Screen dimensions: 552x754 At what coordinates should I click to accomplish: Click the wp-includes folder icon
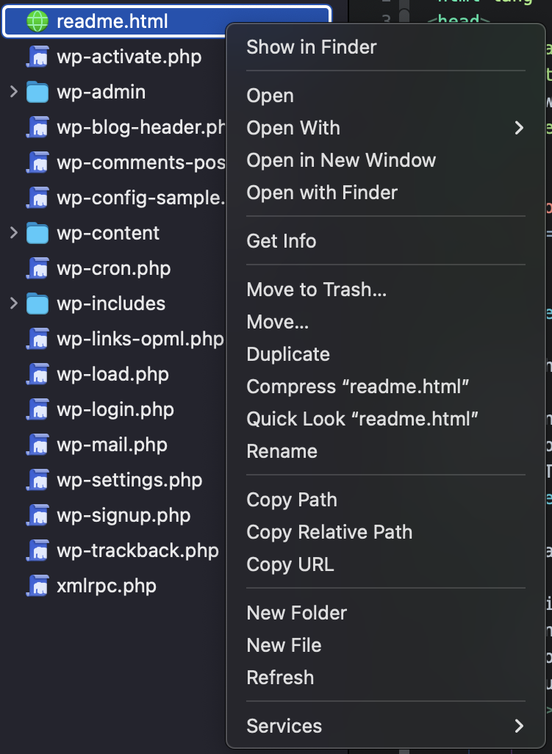37,304
